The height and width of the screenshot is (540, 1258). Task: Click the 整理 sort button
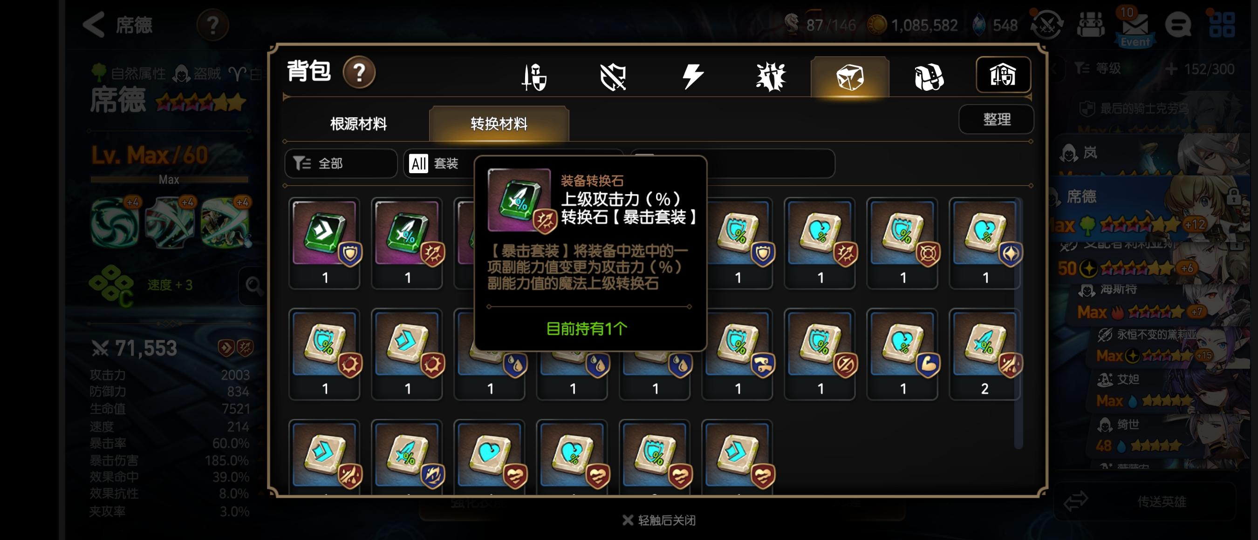[996, 120]
